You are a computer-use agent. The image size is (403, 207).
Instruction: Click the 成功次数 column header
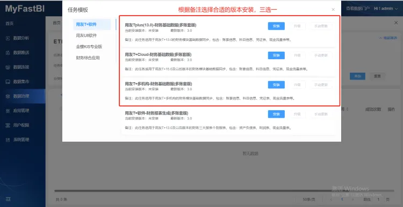[x=373, y=110]
